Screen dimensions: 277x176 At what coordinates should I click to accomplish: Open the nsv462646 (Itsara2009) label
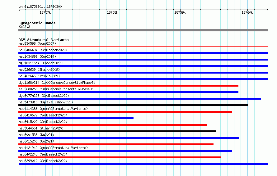[39, 76]
